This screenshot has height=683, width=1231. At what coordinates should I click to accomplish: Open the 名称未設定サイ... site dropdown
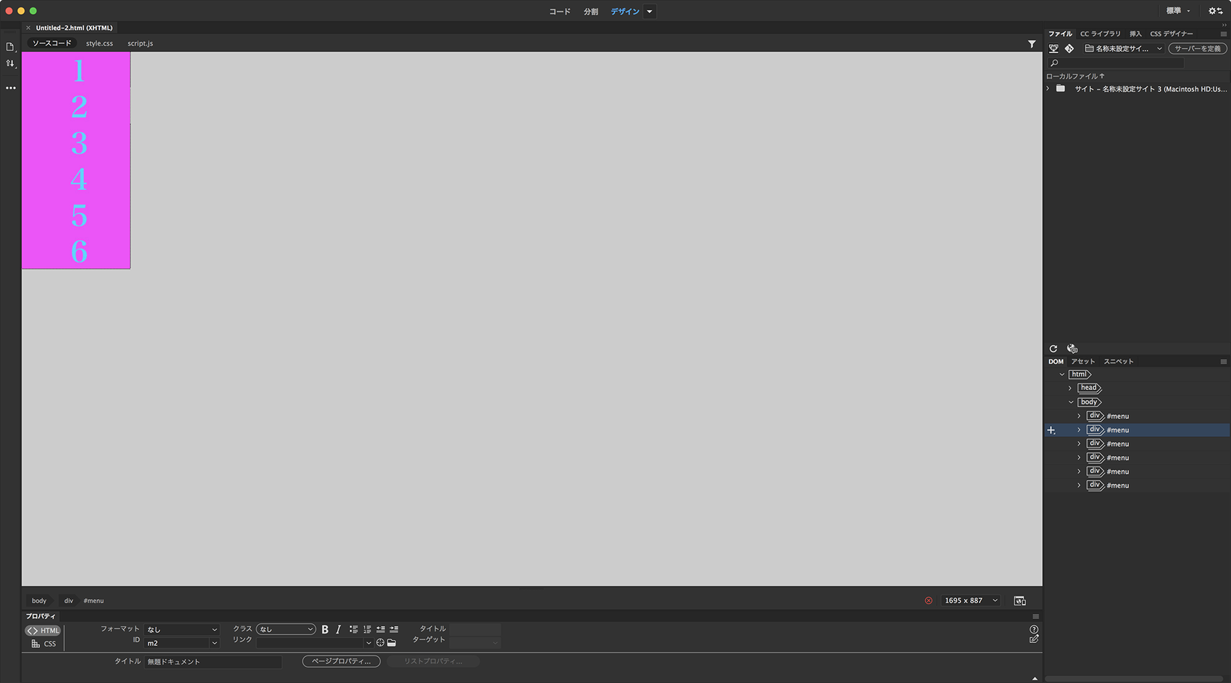(1124, 49)
